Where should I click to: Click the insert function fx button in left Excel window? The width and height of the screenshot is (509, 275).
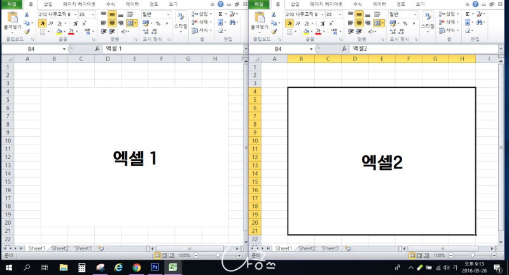click(97, 49)
